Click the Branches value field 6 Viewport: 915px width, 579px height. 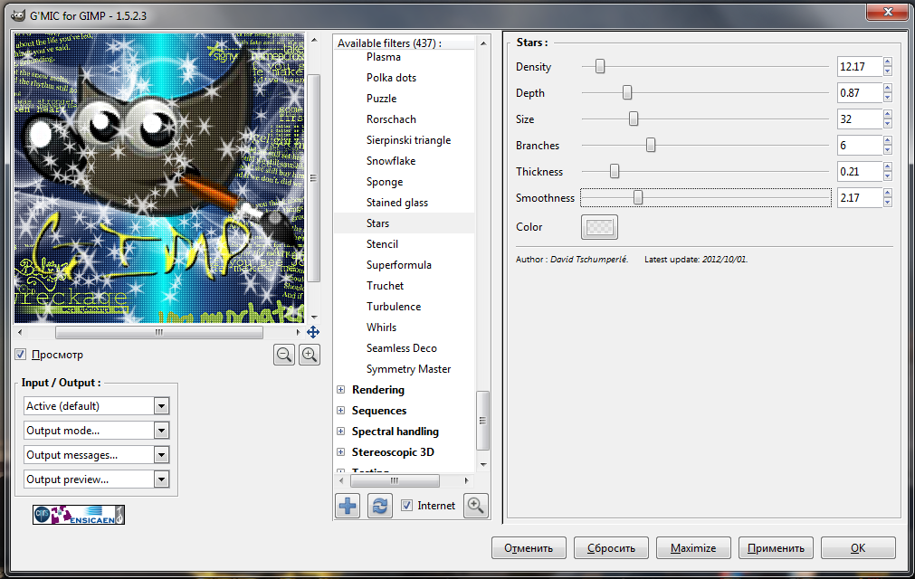pos(859,145)
